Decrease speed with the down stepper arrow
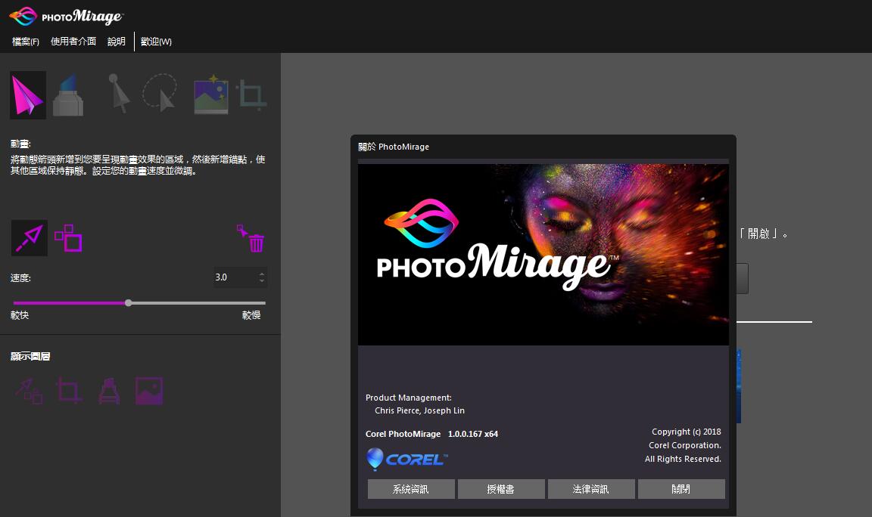Image resolution: width=872 pixels, height=517 pixels. pyautogui.click(x=262, y=281)
